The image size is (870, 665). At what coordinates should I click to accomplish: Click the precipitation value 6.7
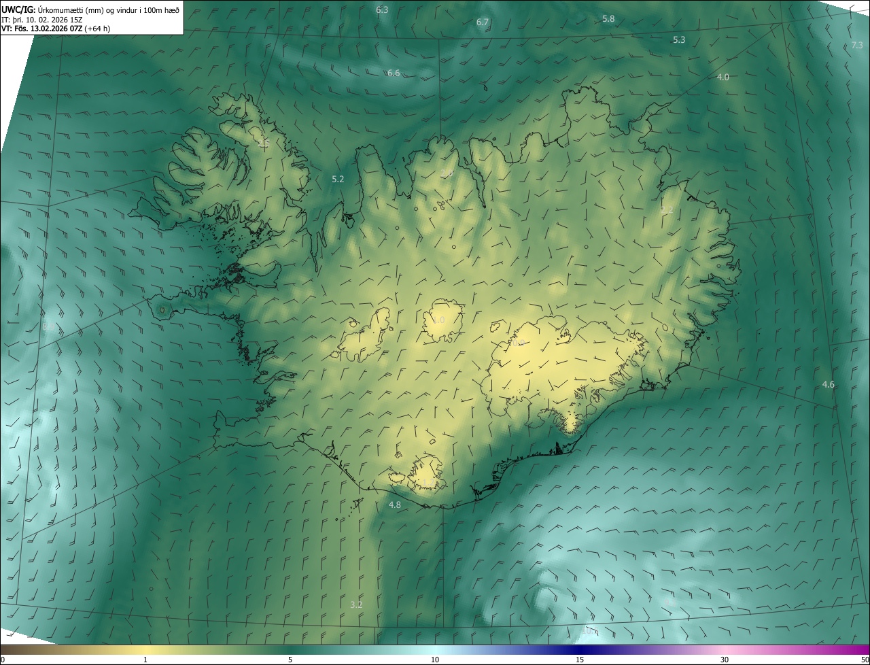click(483, 22)
